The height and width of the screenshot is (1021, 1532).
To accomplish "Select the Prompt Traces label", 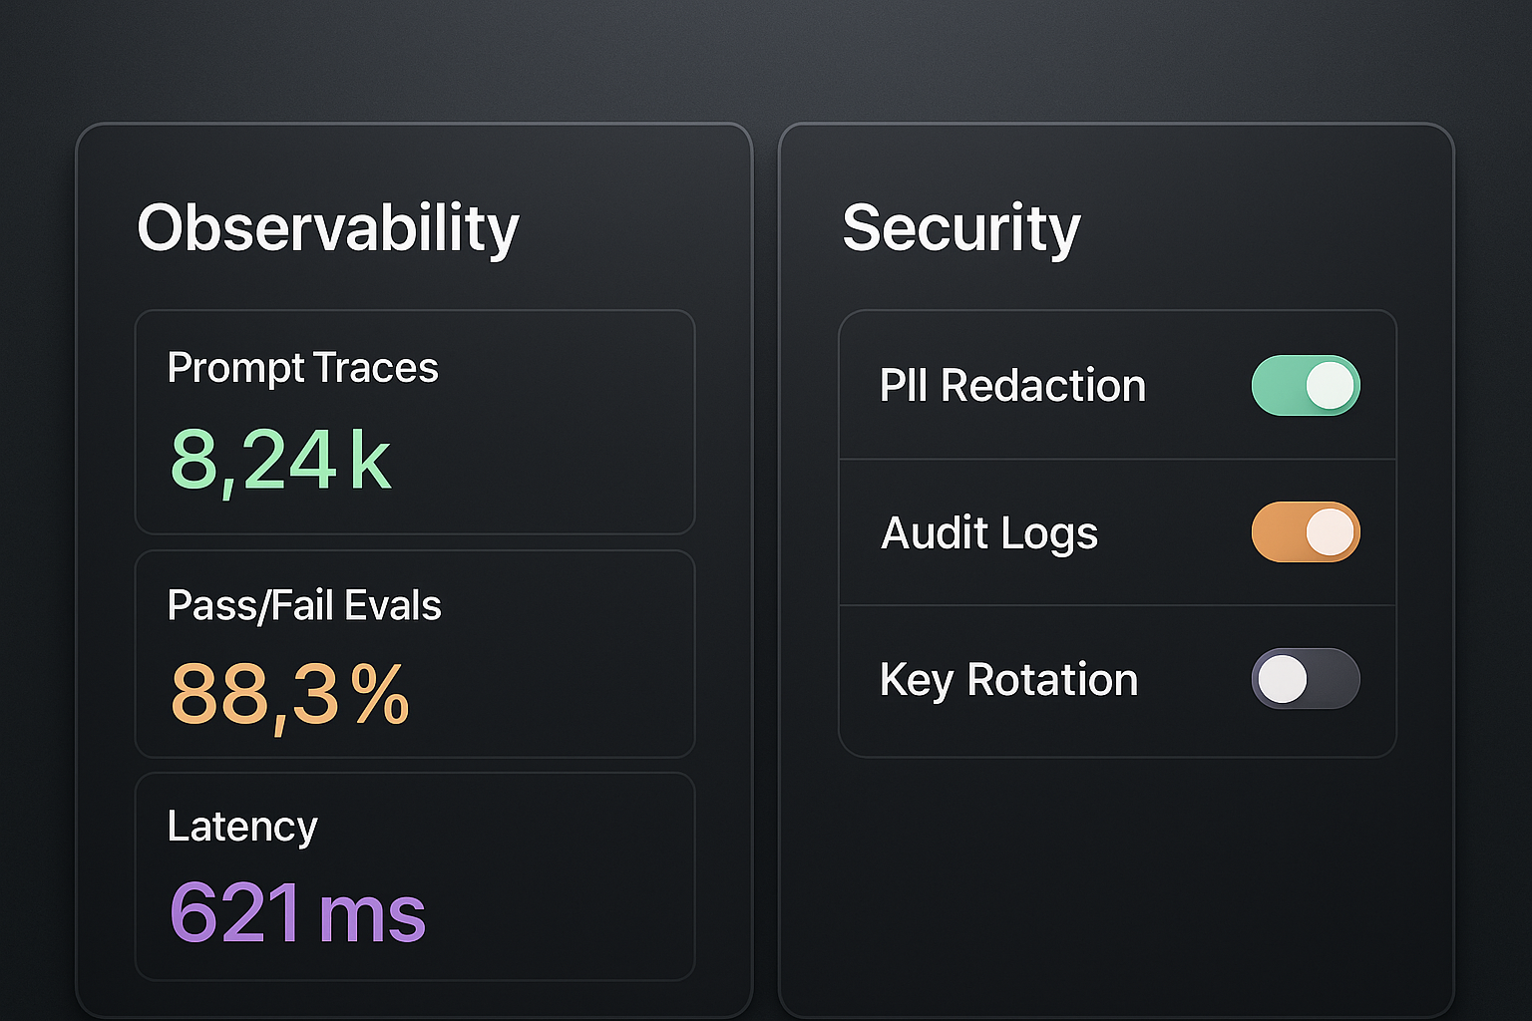I will pos(302,368).
